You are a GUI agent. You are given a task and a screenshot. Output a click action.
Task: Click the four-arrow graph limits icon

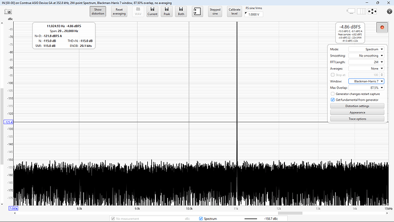[372, 11]
